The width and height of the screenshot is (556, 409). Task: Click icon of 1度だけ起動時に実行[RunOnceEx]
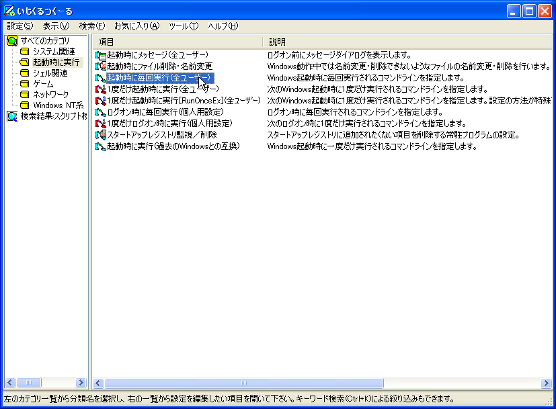[101, 101]
